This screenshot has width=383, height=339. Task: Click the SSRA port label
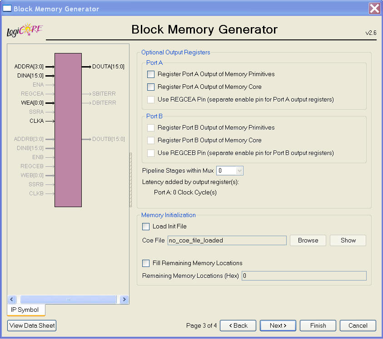36,112
